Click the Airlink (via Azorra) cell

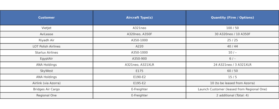(x=46, y=83)
